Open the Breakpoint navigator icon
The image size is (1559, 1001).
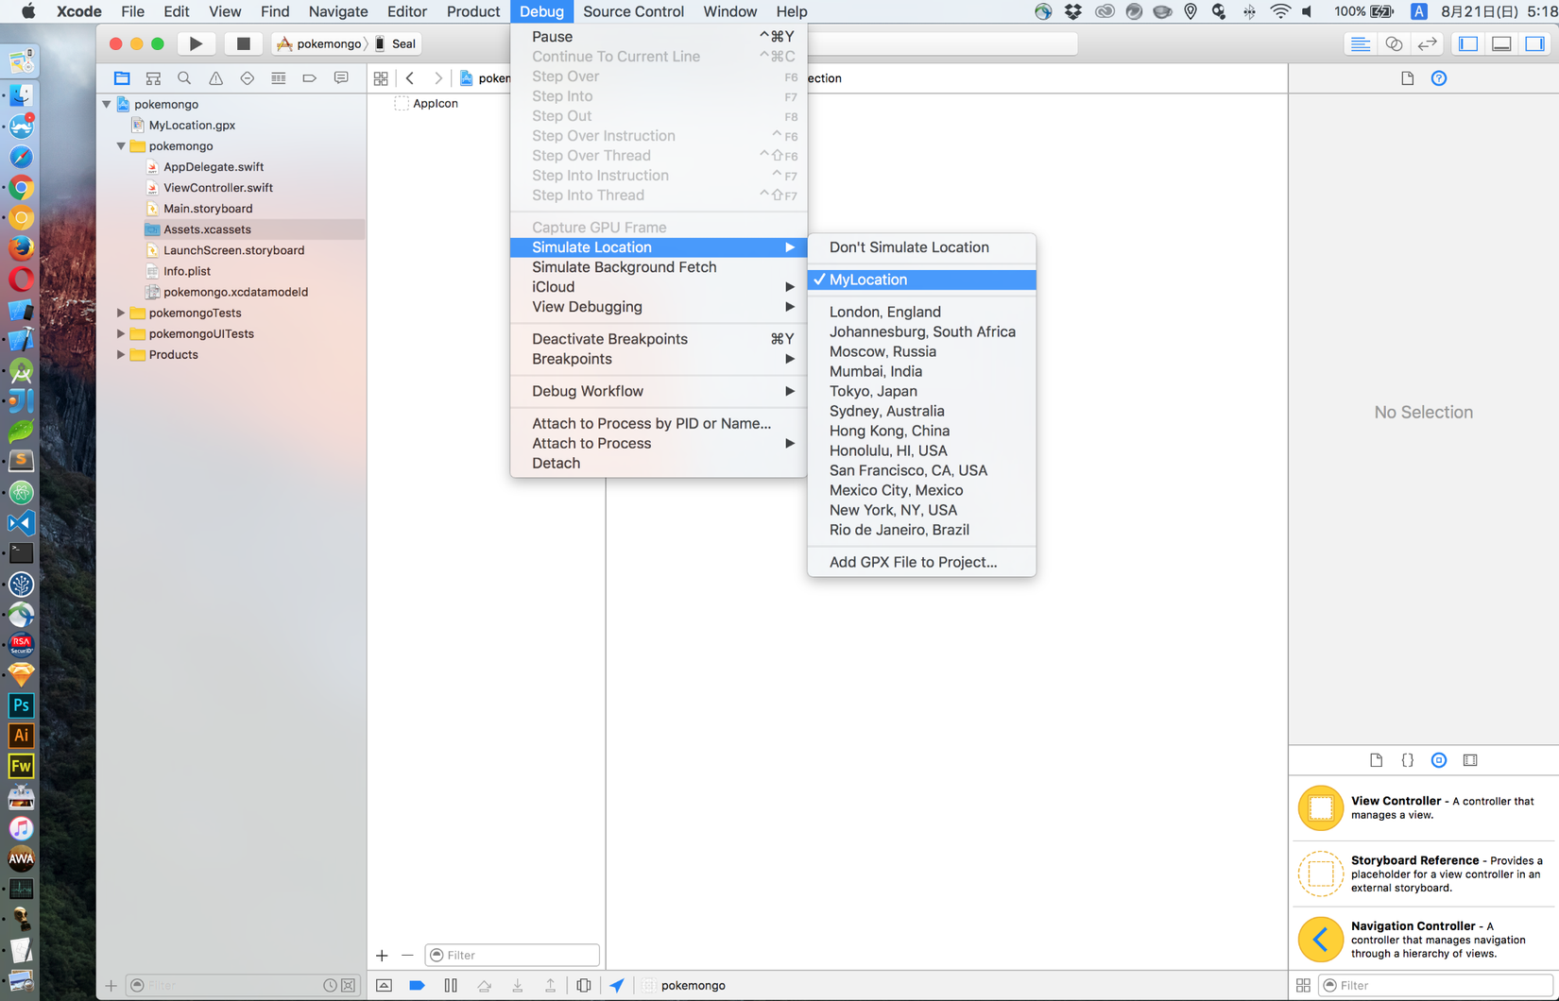click(309, 78)
